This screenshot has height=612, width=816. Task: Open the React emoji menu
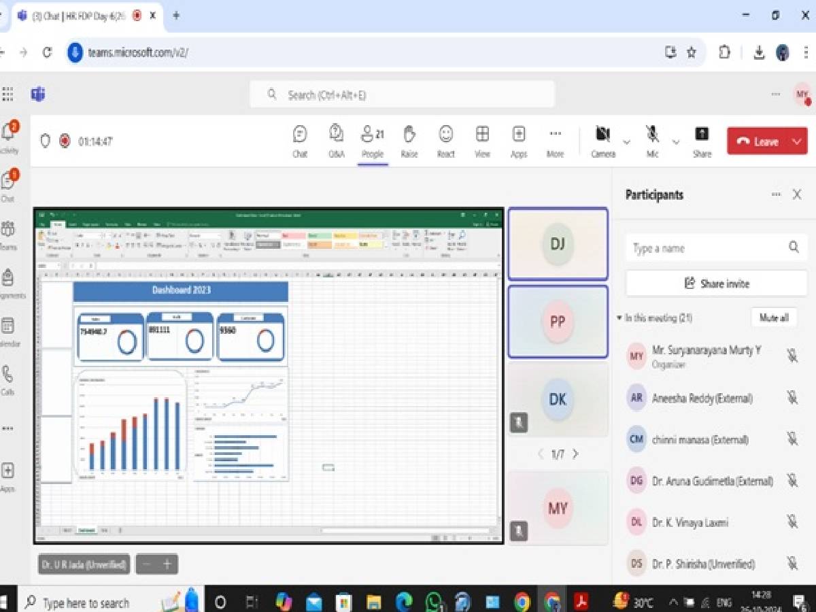tap(446, 141)
